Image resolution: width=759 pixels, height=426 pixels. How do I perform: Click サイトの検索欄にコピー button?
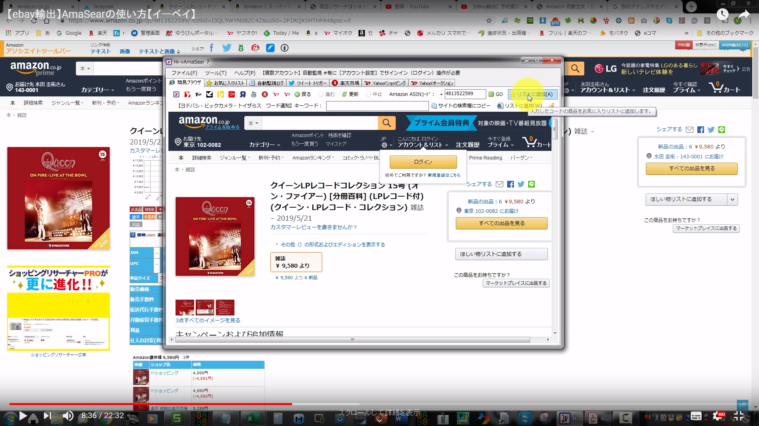[461, 106]
